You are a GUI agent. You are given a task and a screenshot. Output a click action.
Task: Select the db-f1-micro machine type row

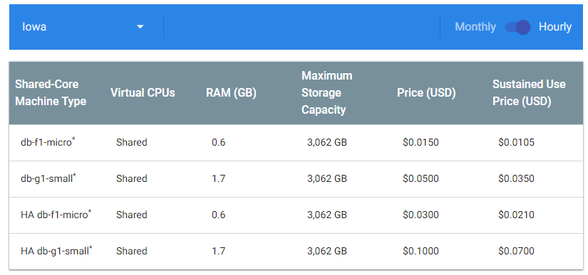coord(296,142)
